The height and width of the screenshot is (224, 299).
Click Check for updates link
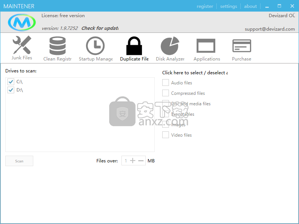(x=100, y=28)
